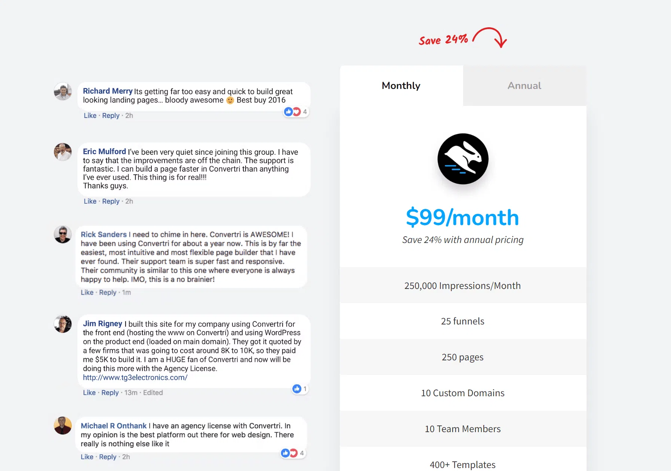This screenshot has height=471, width=671.
Task: Reply to Richard Merry's comment
Action: pos(111,116)
